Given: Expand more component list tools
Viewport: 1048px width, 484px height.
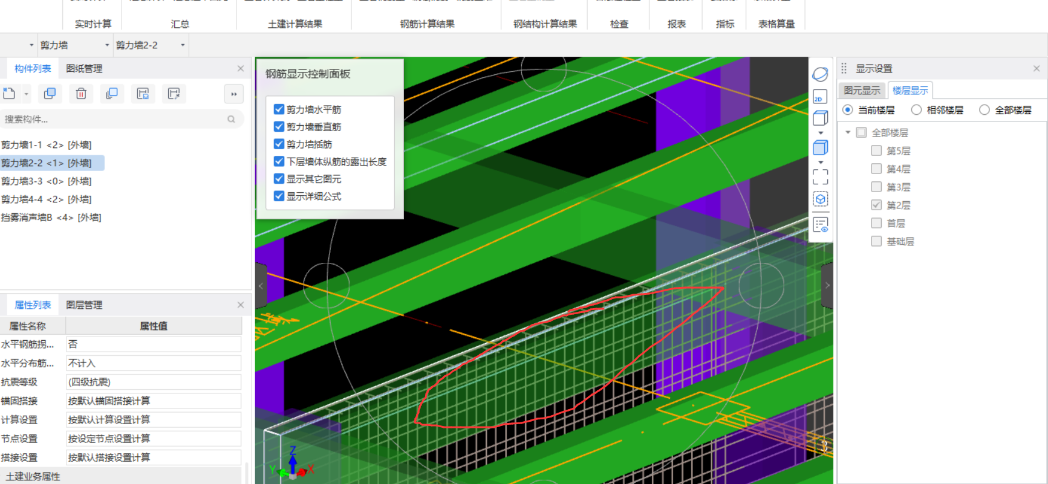Looking at the screenshot, I should point(233,94).
